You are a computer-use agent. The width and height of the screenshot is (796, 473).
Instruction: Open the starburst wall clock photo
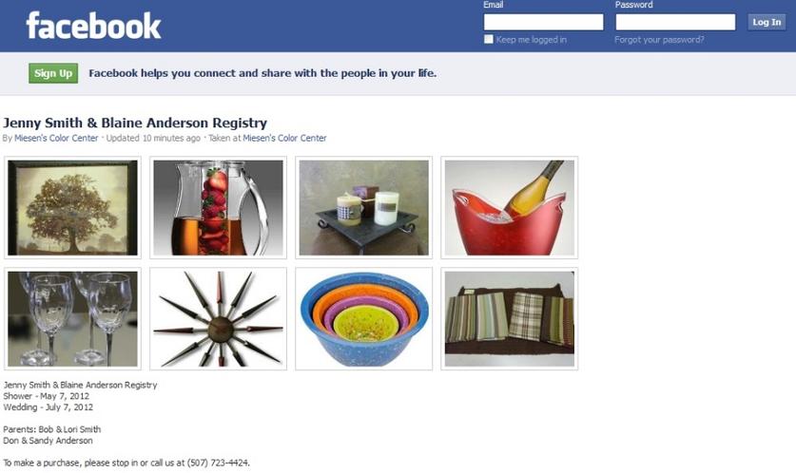pyautogui.click(x=219, y=319)
